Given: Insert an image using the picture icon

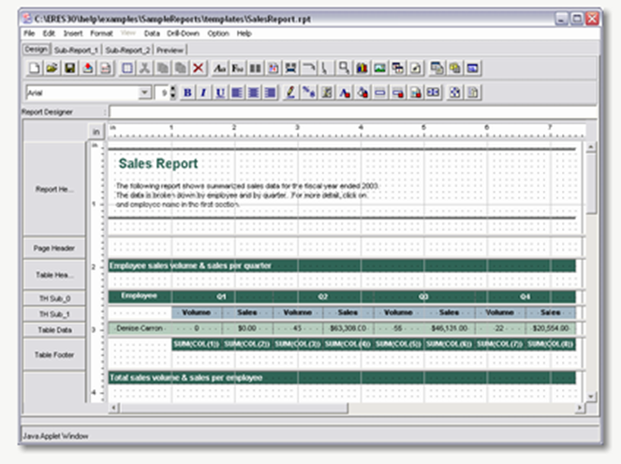Looking at the screenshot, I should click(x=380, y=68).
